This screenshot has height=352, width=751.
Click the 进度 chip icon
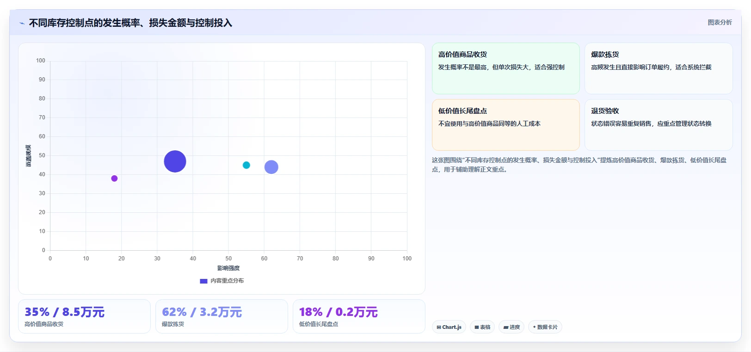coord(506,327)
